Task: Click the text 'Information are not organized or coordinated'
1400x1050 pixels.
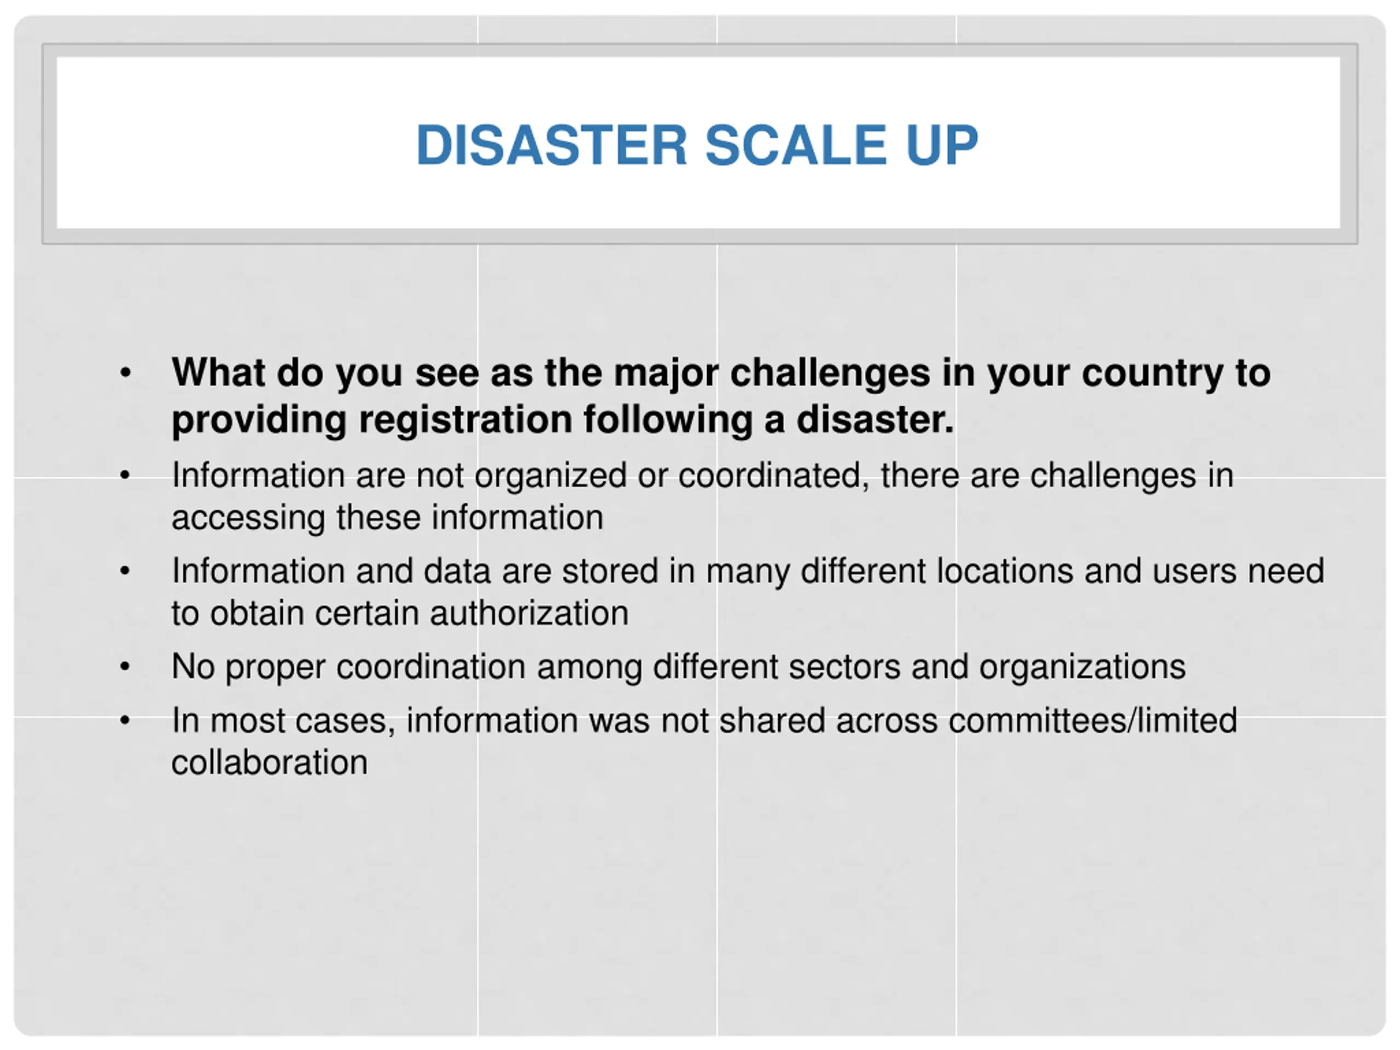Action: coord(516,475)
